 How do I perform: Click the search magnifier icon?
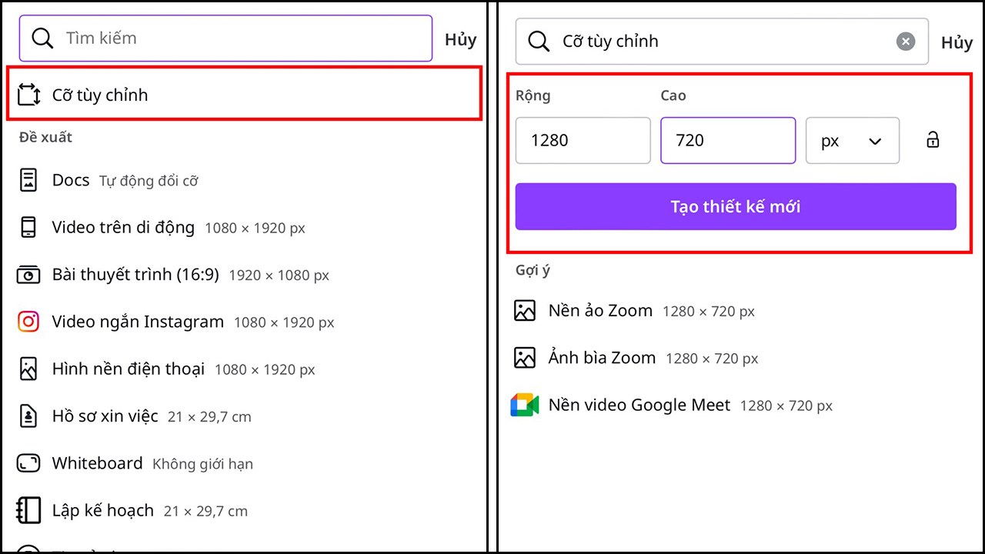42,38
